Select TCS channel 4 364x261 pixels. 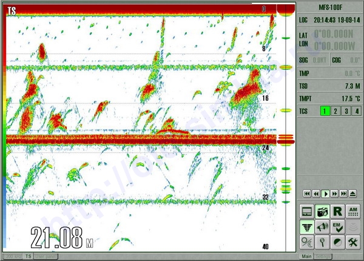pos(357,111)
